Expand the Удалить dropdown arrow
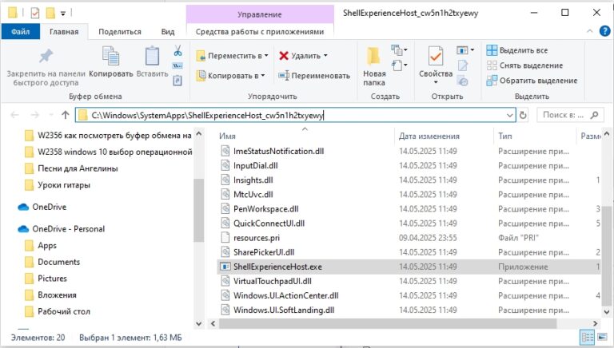 pyautogui.click(x=325, y=56)
